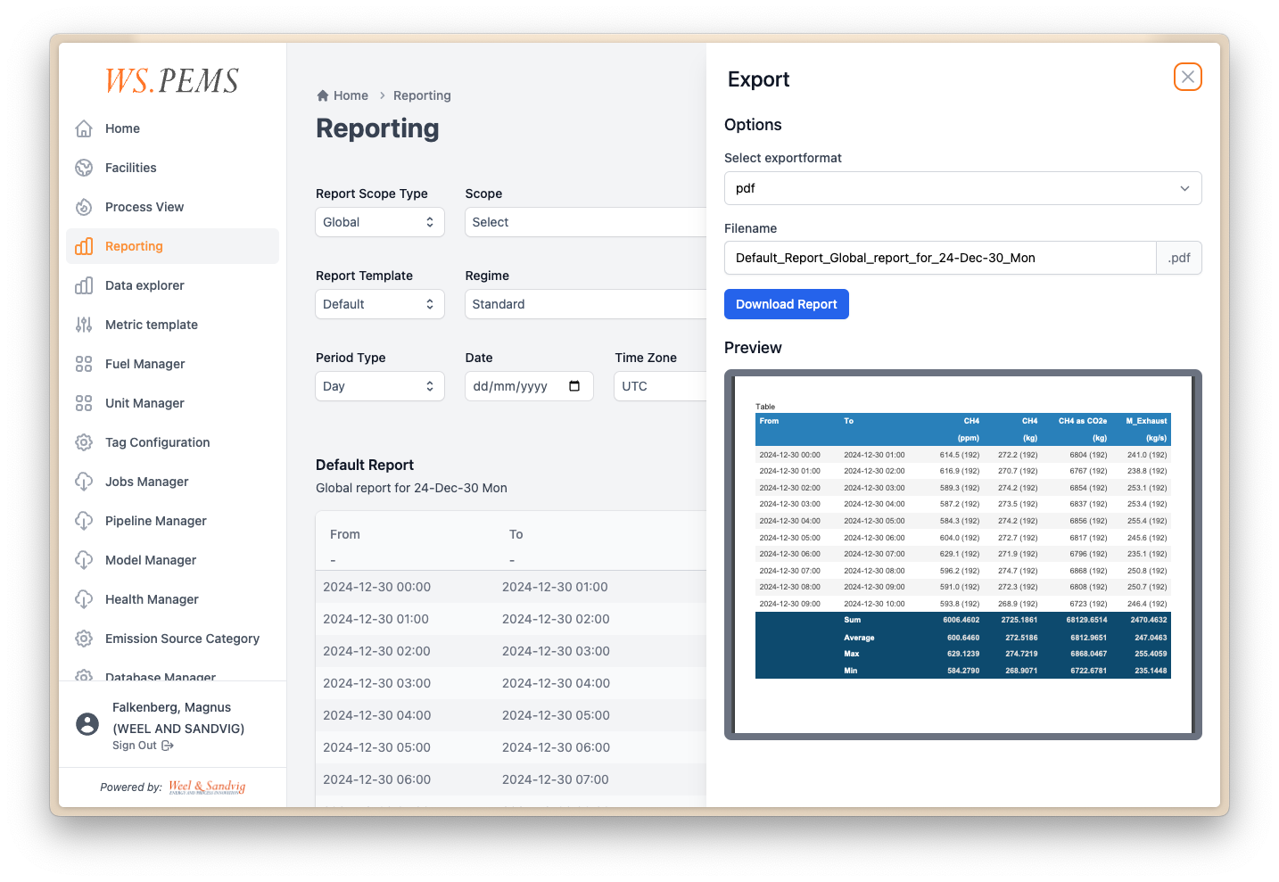Open the date picker calendar icon
1279x882 pixels.
point(574,386)
